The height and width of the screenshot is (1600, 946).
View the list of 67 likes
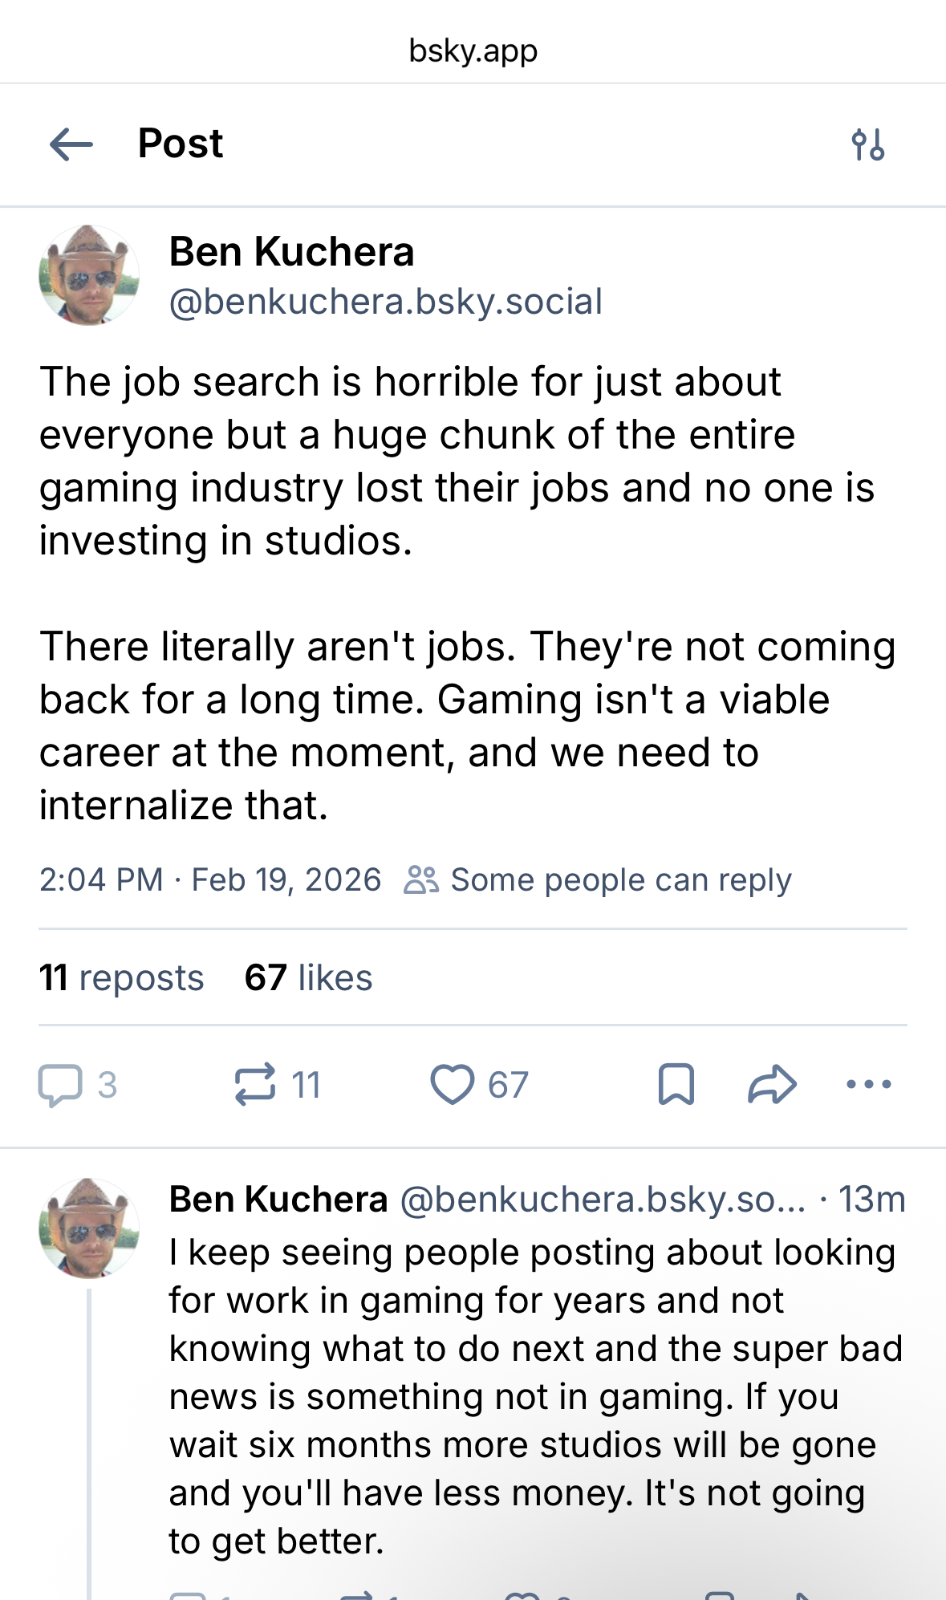[x=308, y=978]
